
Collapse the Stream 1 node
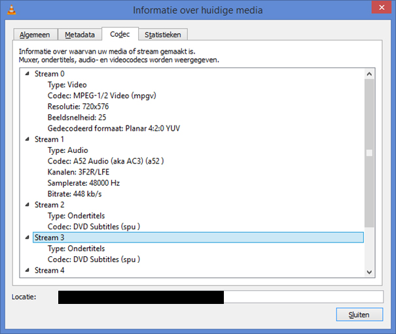coord(27,139)
